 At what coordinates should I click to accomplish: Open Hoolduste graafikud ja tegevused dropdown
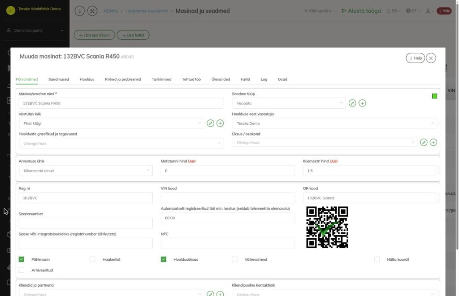coord(121,144)
